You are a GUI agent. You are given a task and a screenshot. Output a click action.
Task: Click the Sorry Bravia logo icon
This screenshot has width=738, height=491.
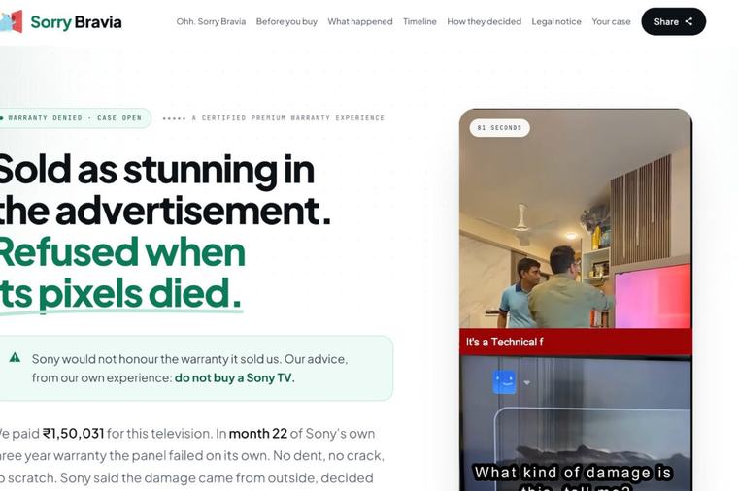(11, 21)
